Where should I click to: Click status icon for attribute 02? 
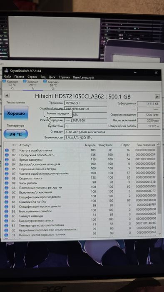click(7, 155)
